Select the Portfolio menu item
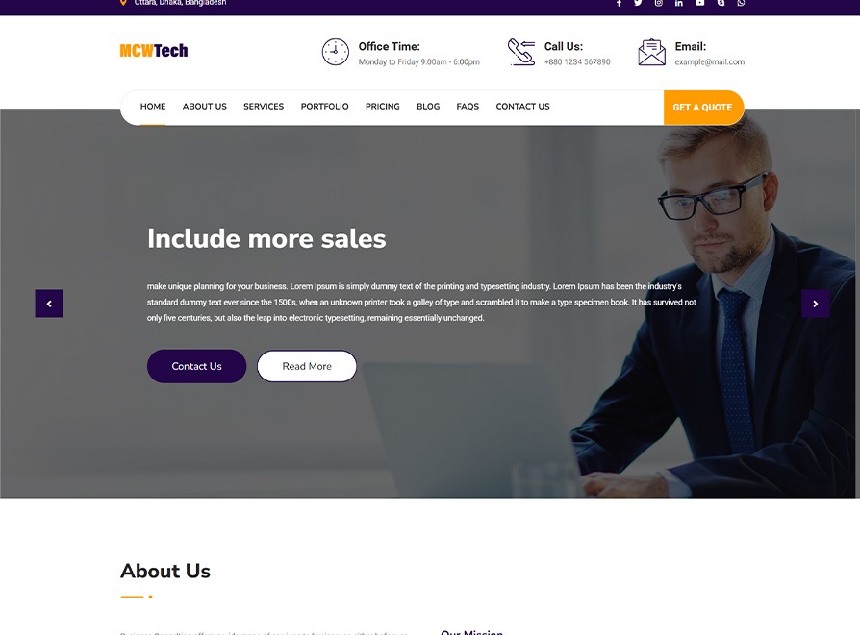The width and height of the screenshot is (860, 635). (325, 107)
